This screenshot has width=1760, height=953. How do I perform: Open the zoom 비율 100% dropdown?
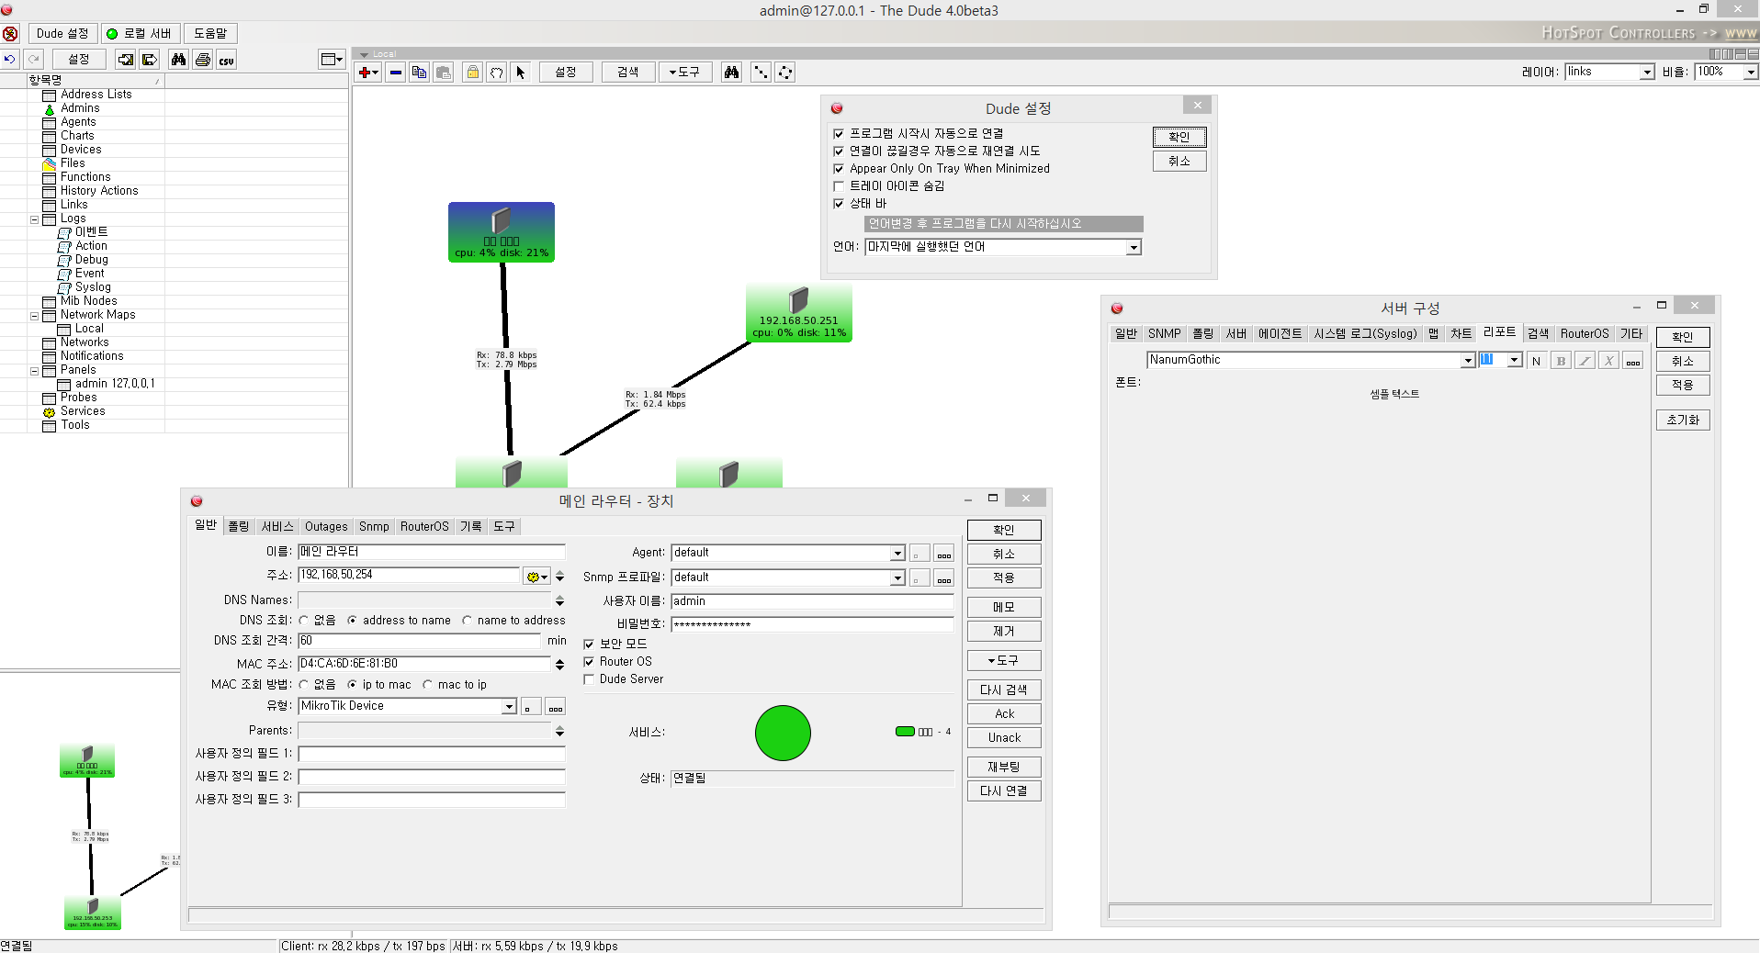click(1751, 73)
